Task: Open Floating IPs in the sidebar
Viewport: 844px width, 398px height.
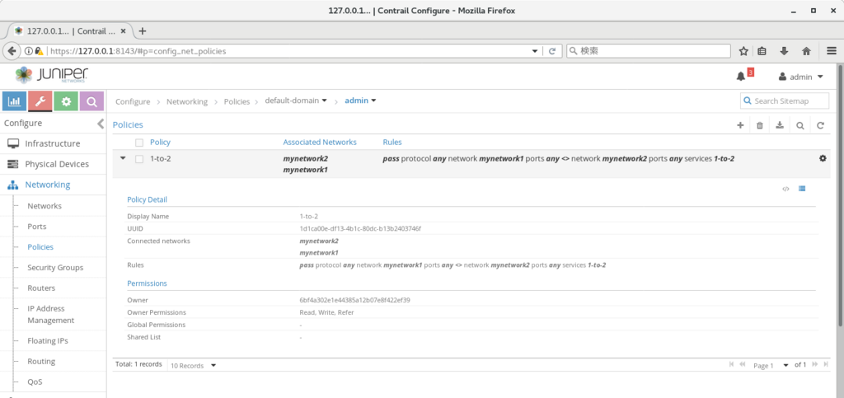Action: (x=47, y=340)
